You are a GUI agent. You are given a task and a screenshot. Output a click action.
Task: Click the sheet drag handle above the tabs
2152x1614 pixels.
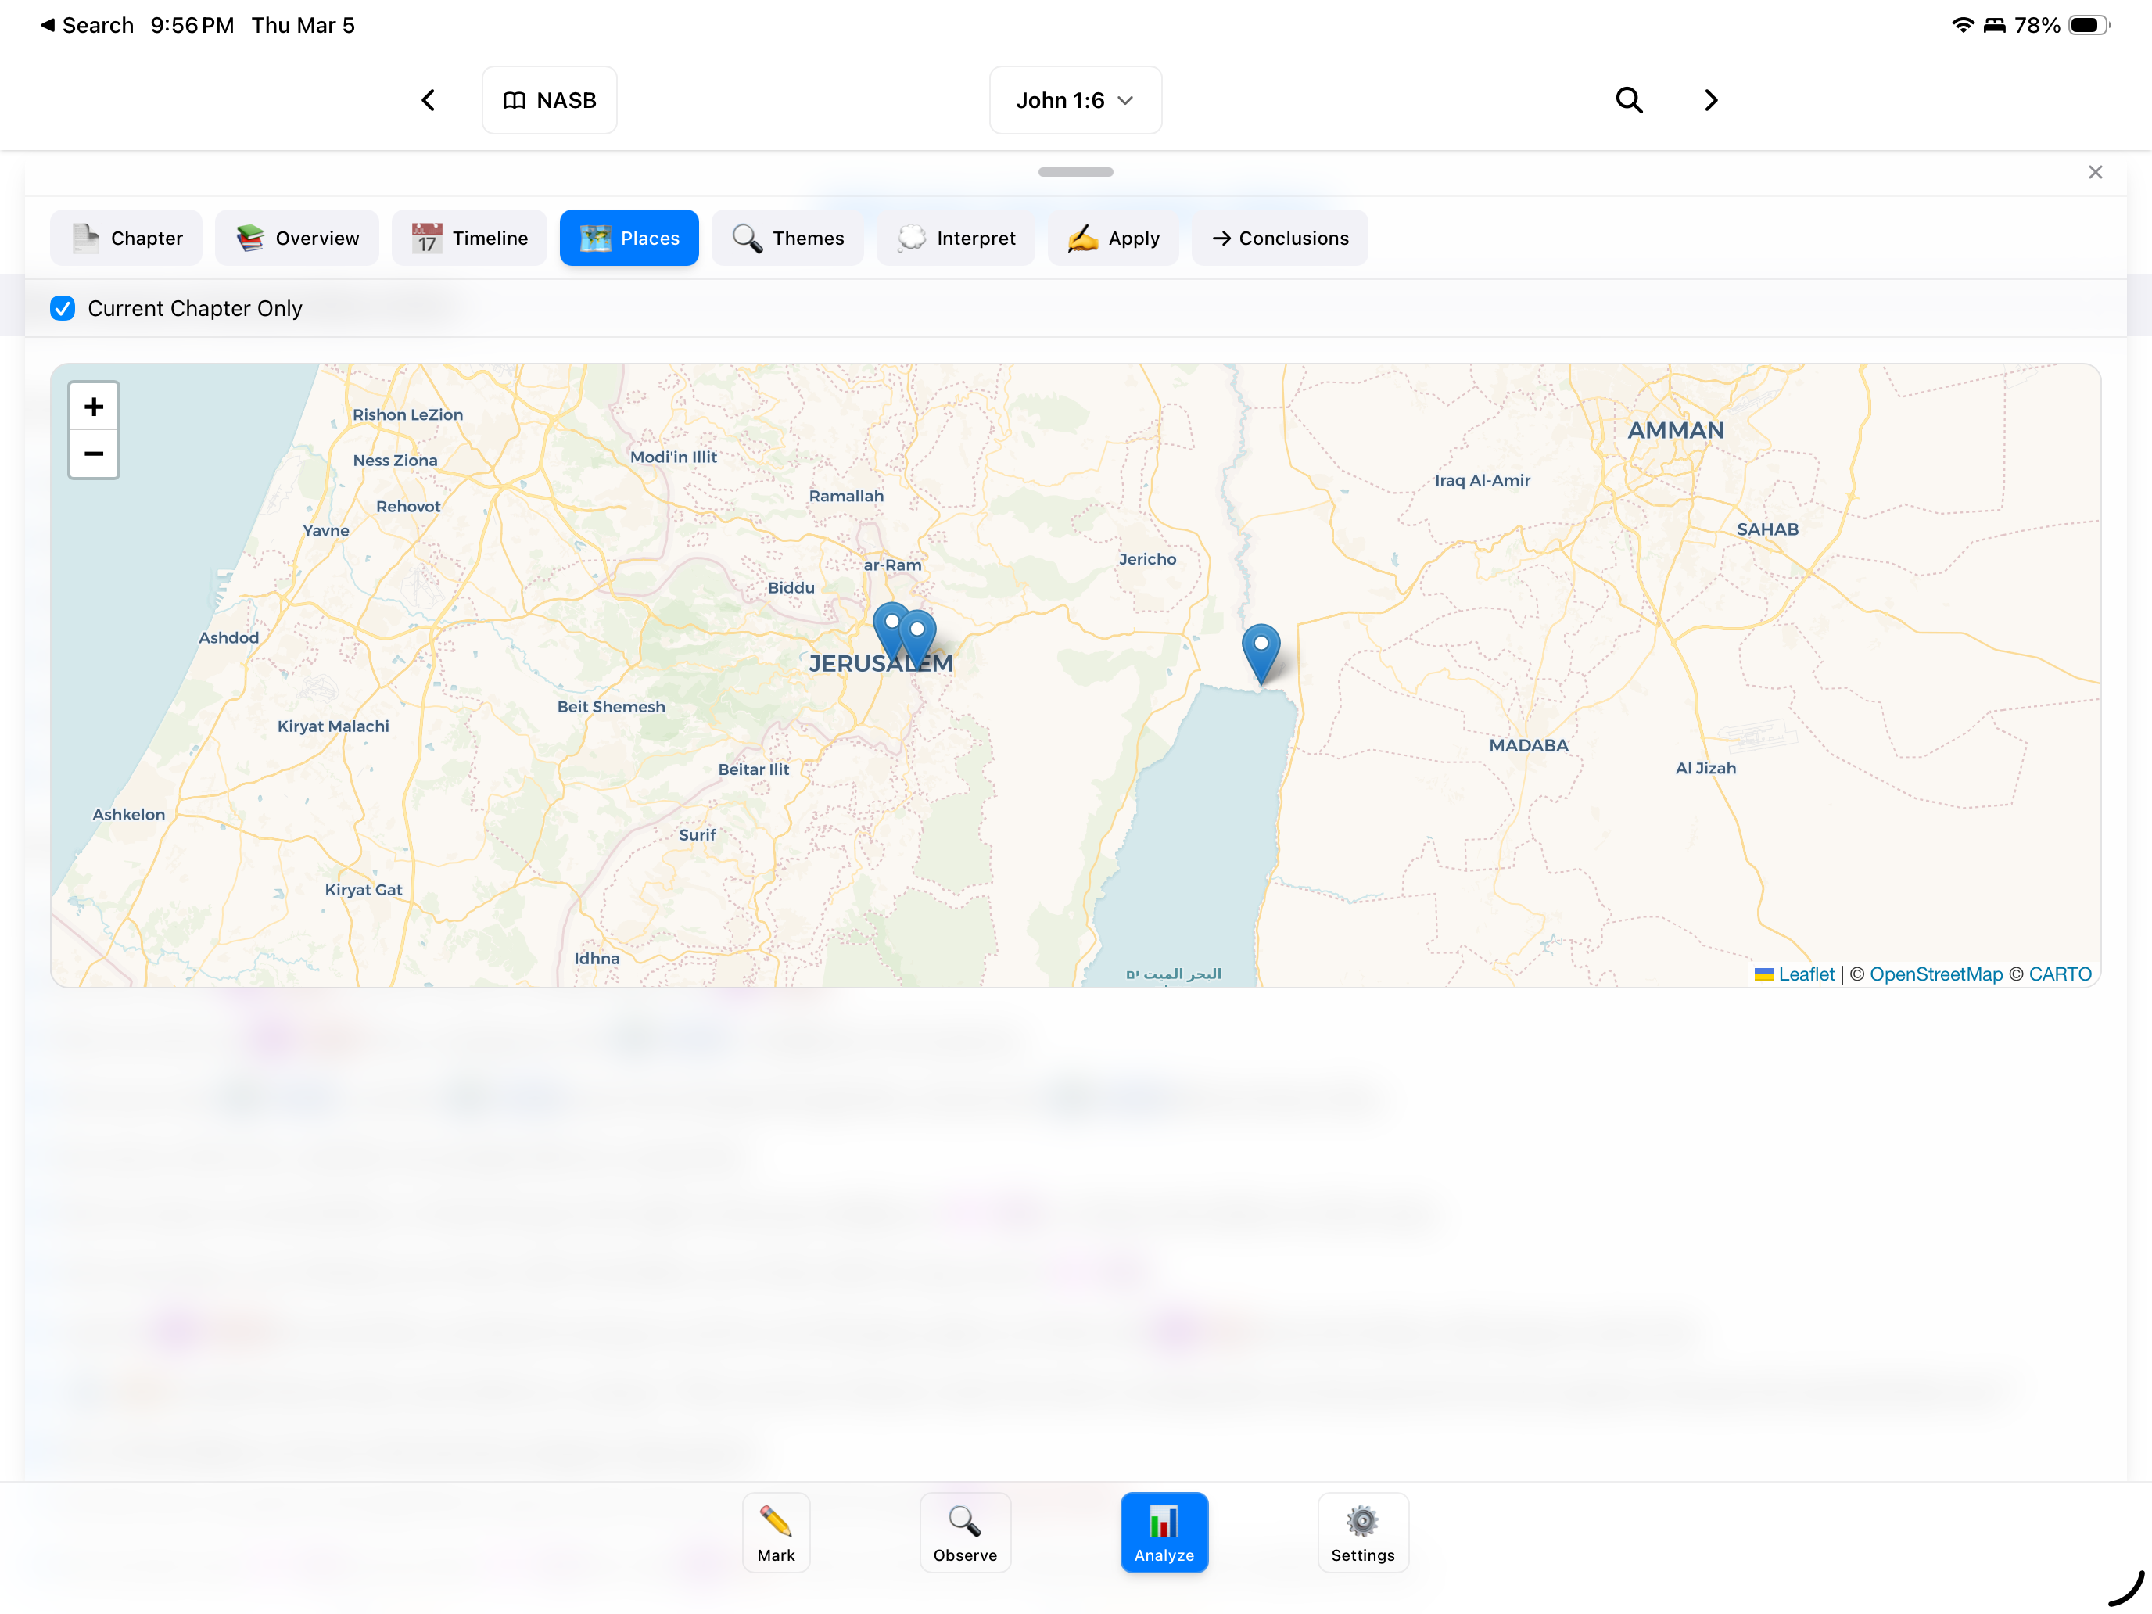pyautogui.click(x=1075, y=171)
